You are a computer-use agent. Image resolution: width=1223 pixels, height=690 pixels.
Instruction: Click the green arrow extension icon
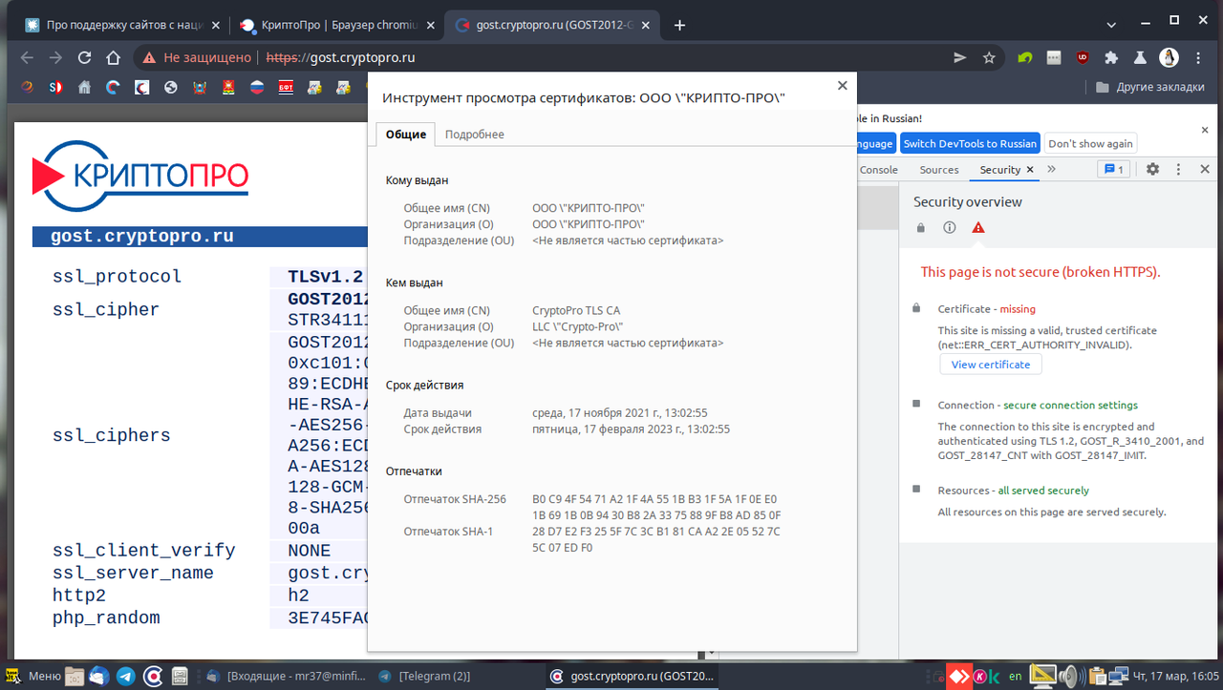pos(1025,57)
